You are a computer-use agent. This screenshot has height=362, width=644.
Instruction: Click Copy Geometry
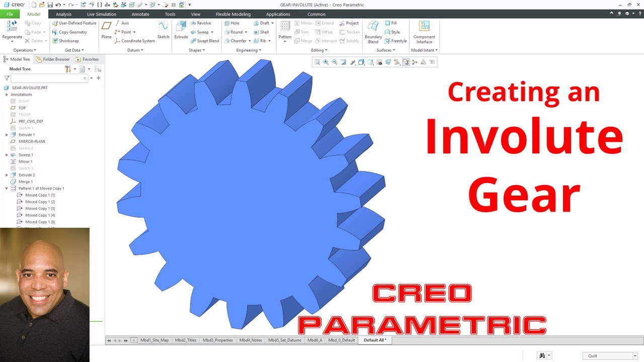coord(69,32)
